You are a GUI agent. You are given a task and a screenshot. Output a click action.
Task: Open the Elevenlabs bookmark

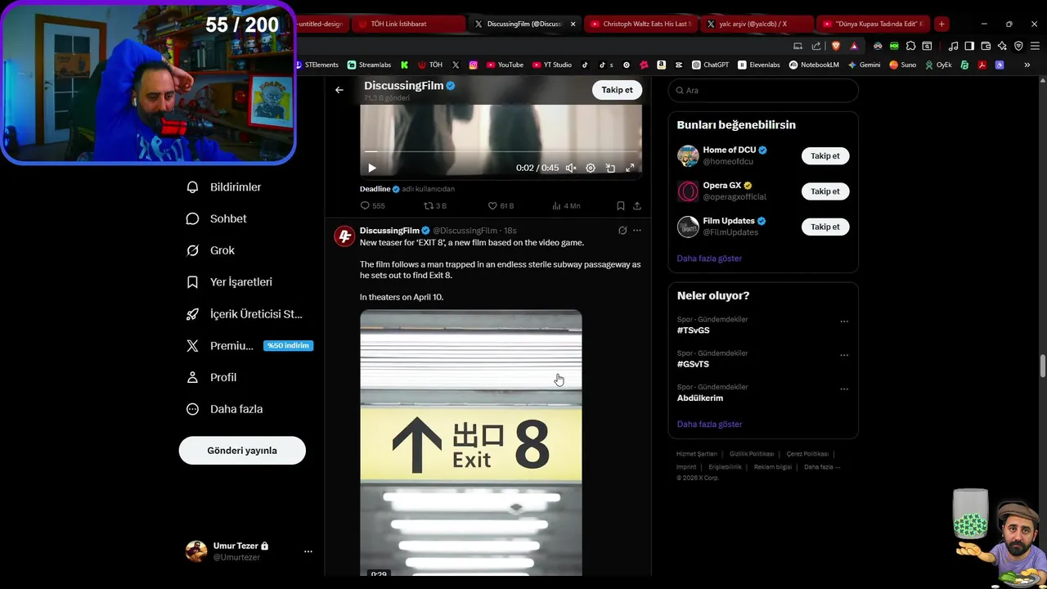pos(759,65)
